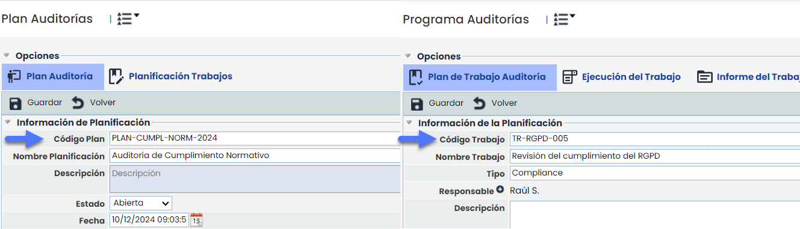Image resolution: width=800 pixels, height=229 pixels.
Task: Click the Guardar disk icon in Programa Auditorías
Action: coord(417,103)
